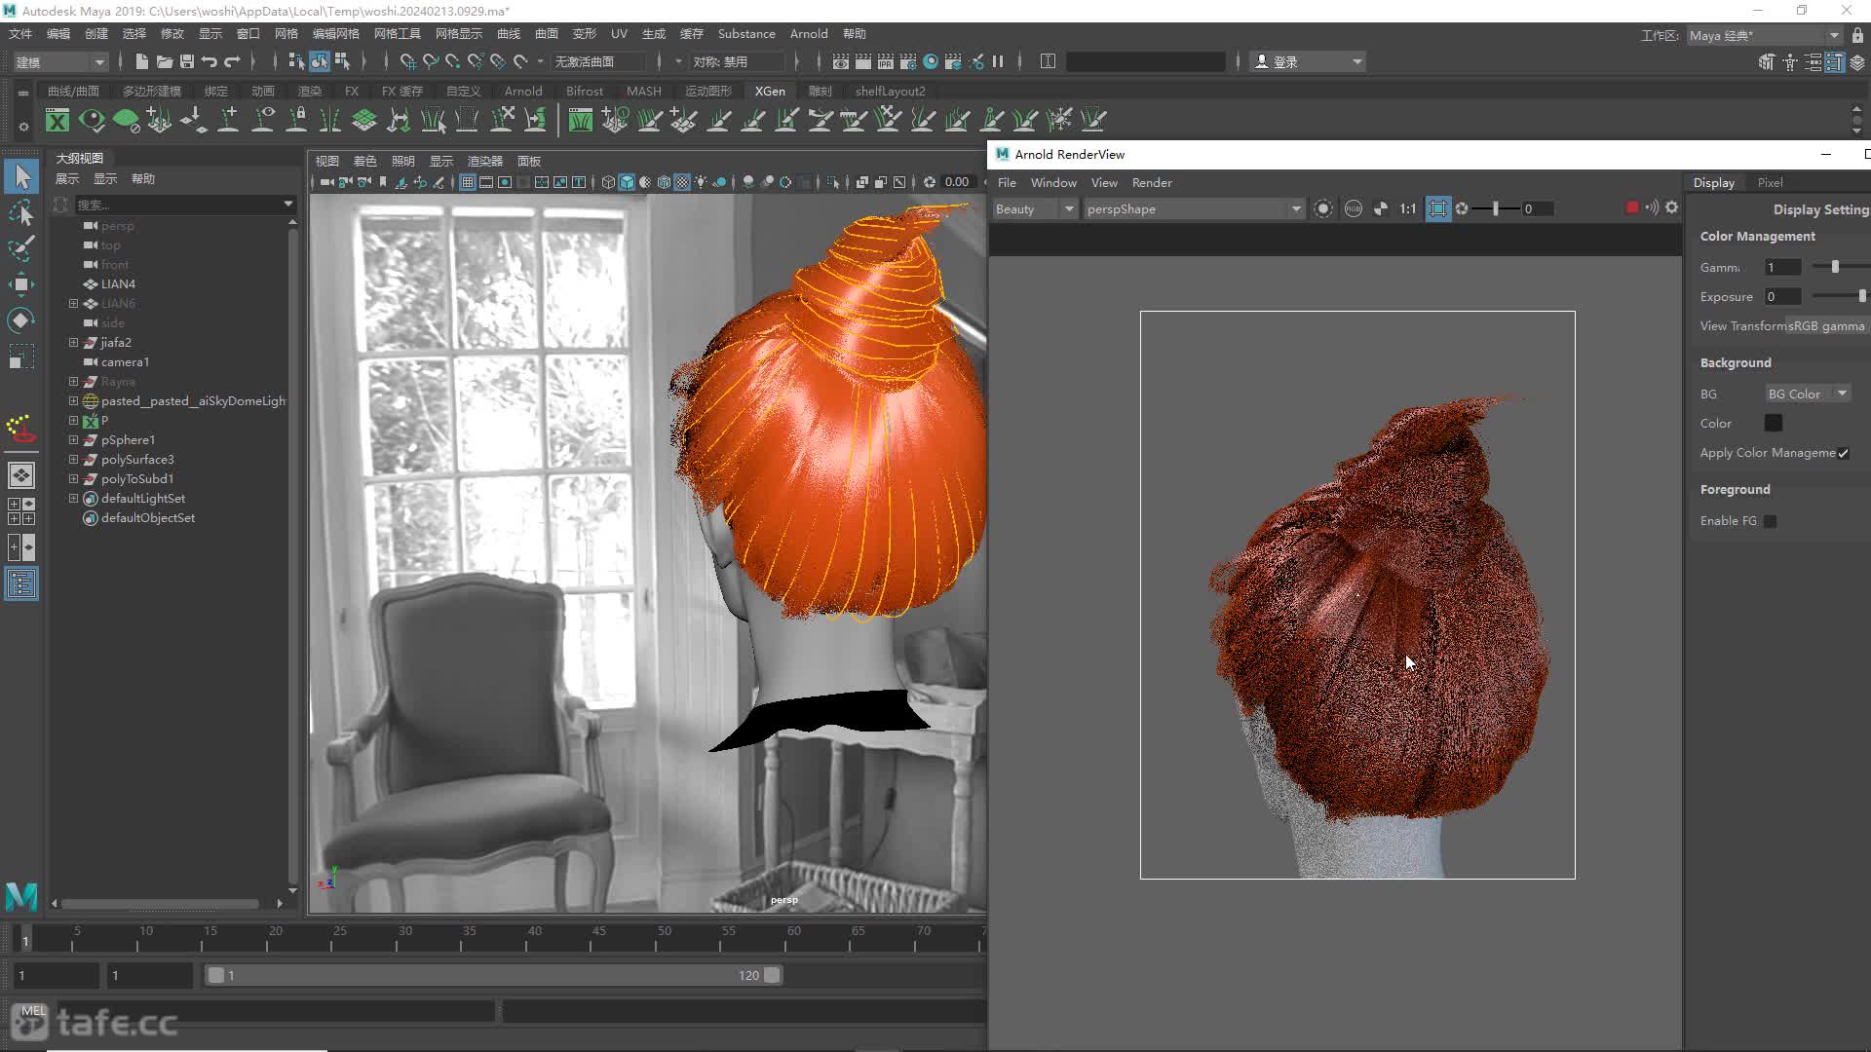Switch to the MASH shelf tab
Screen dimensions: 1871x1052
click(x=643, y=91)
